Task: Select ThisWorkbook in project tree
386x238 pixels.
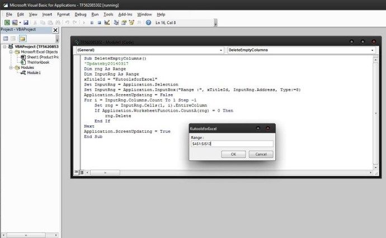Action: 37,62
